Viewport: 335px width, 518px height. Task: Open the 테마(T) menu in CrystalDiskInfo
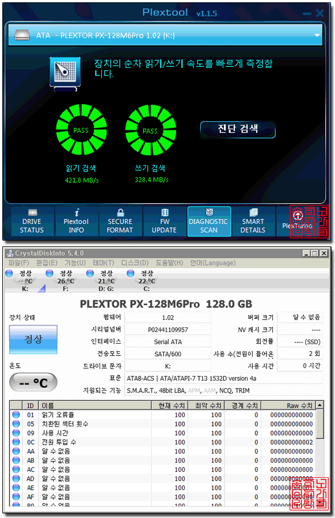pyautogui.click(x=104, y=262)
